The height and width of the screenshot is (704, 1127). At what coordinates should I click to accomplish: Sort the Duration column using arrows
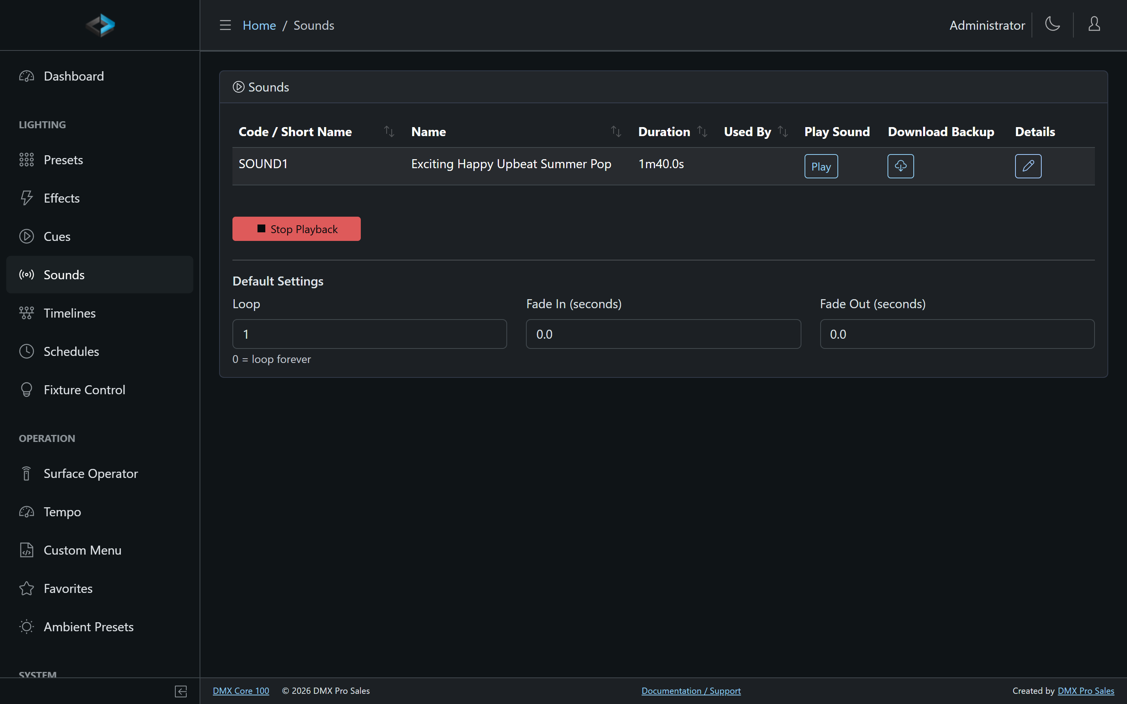point(702,132)
